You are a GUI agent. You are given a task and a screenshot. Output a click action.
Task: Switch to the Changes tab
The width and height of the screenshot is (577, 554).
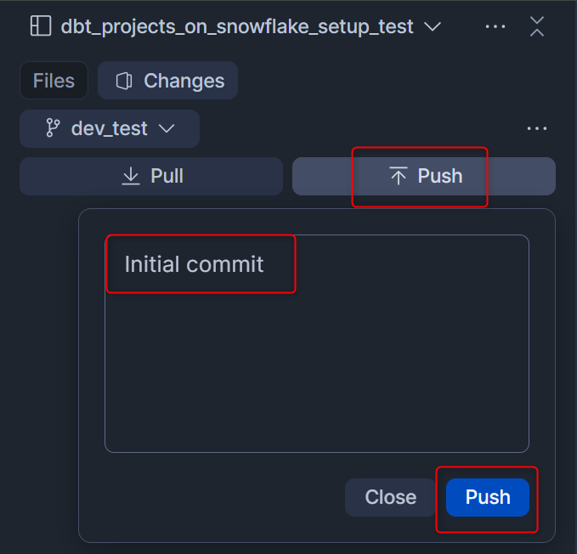coord(167,81)
